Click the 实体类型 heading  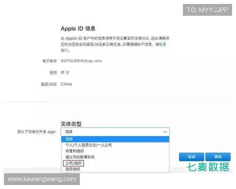[x=71, y=124]
